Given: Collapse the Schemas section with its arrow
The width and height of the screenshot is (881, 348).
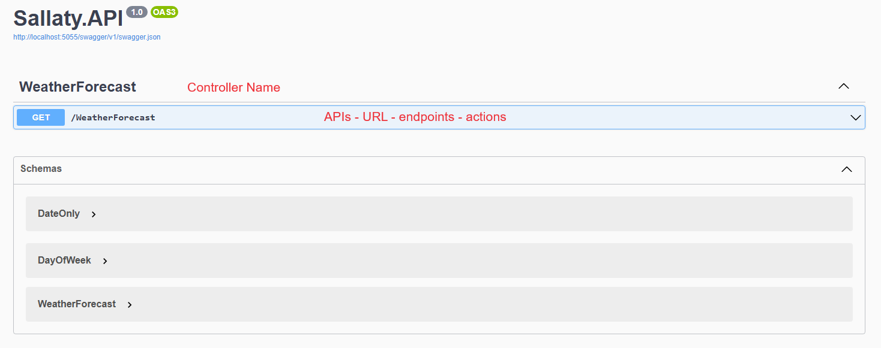Looking at the screenshot, I should [846, 170].
